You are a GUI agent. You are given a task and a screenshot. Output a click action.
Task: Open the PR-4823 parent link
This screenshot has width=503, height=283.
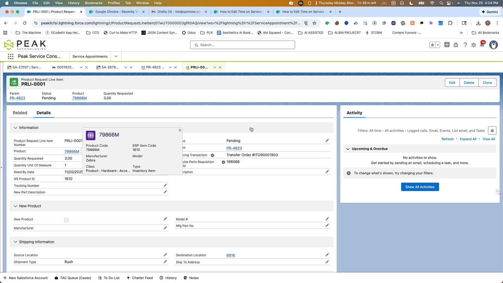tap(17, 98)
